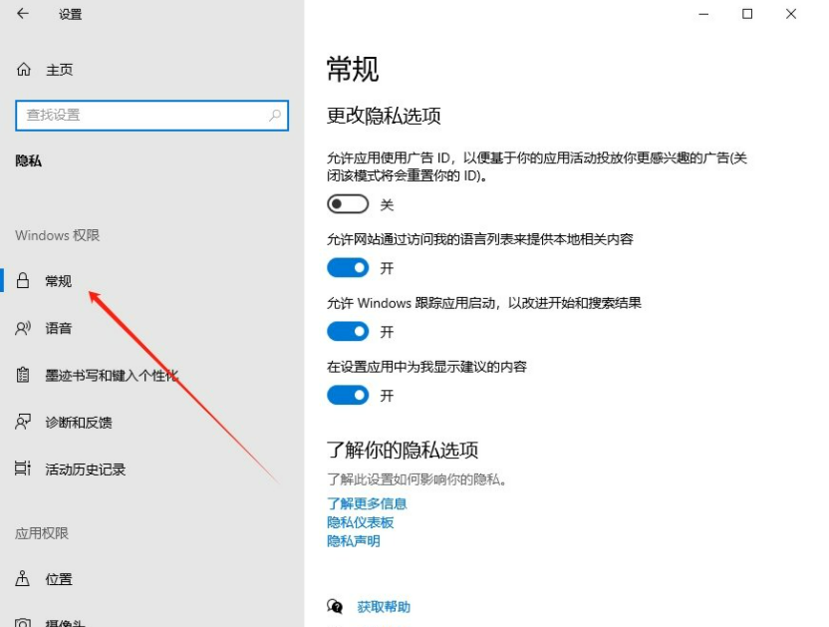Turn off language list website access switch
829x627 pixels.
click(348, 268)
